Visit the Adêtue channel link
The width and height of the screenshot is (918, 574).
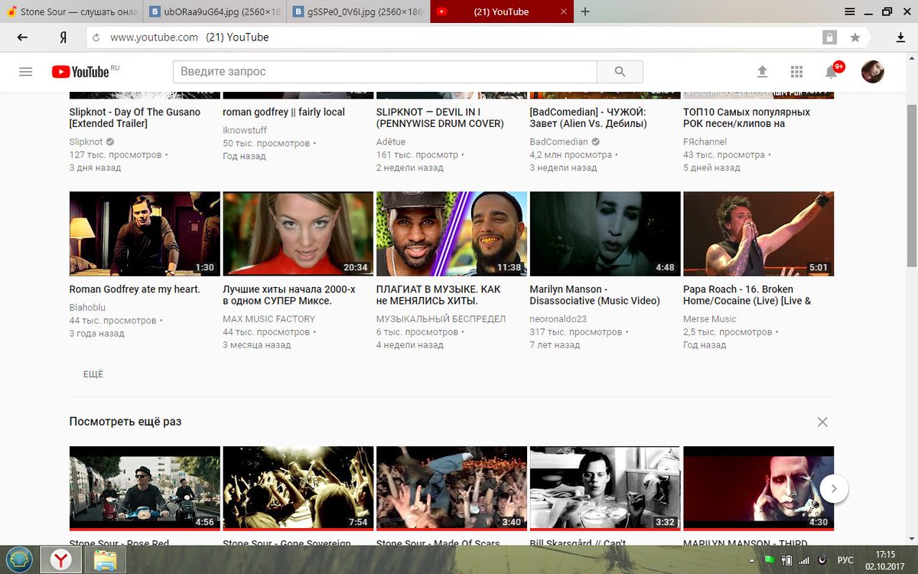click(x=391, y=142)
